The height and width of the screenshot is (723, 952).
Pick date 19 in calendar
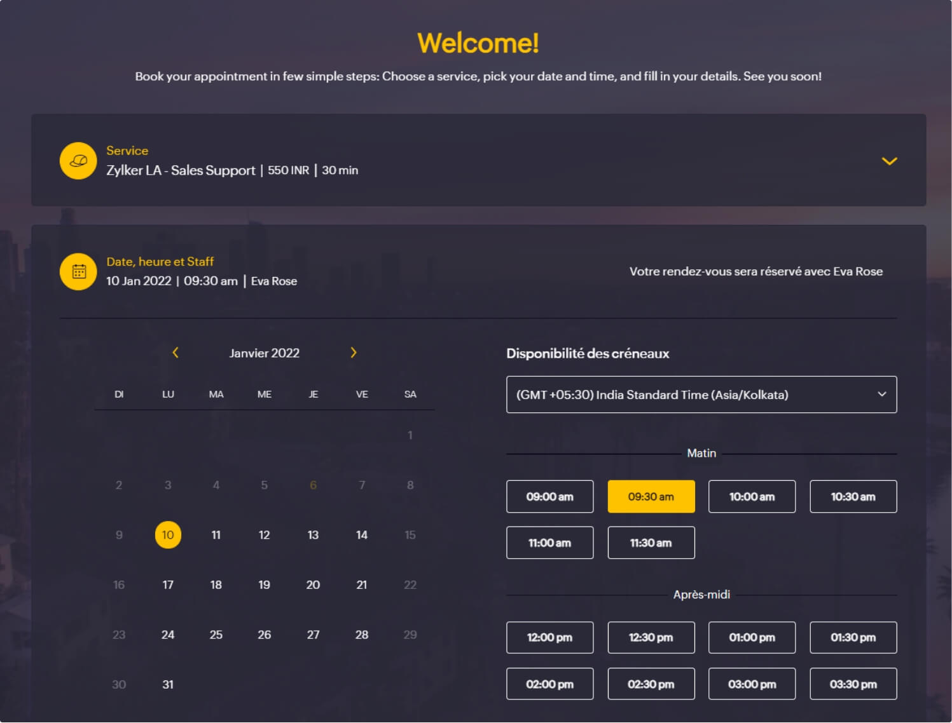coord(265,585)
